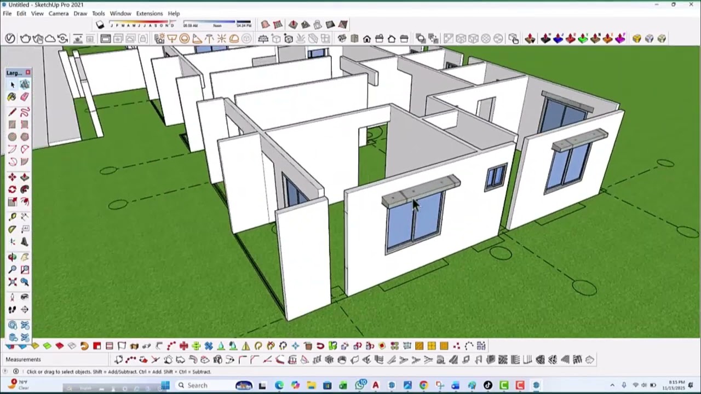
Task: Select the Zoom magnifier tool
Action: coord(12,270)
